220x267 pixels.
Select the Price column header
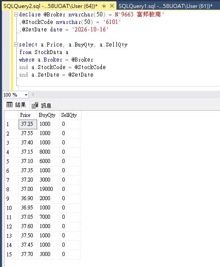(27, 115)
